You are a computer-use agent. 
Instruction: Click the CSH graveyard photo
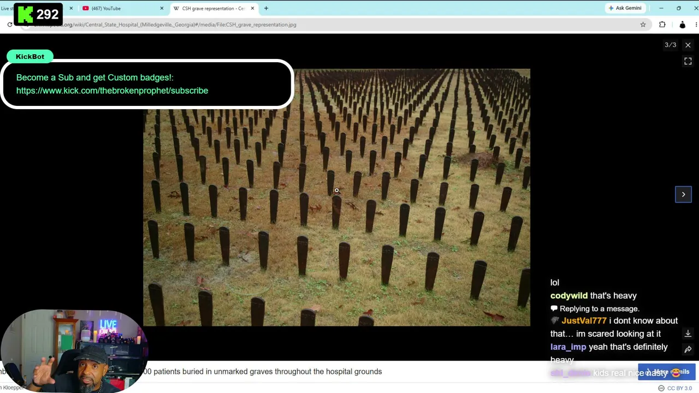click(x=336, y=198)
